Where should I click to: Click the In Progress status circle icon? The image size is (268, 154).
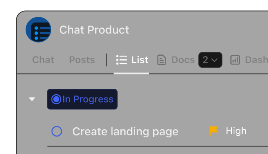(x=56, y=99)
